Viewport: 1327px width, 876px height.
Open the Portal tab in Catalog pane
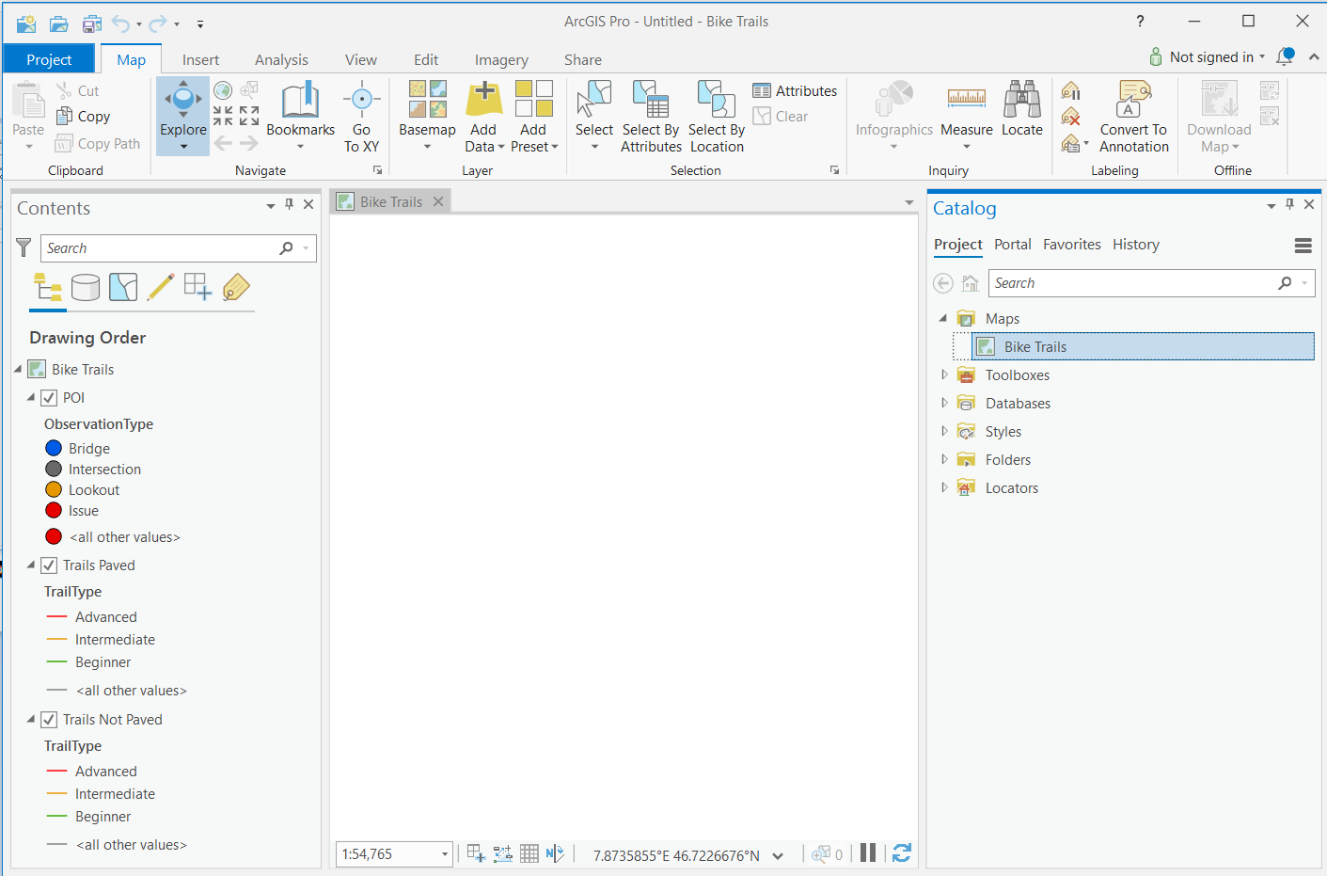coord(1013,245)
